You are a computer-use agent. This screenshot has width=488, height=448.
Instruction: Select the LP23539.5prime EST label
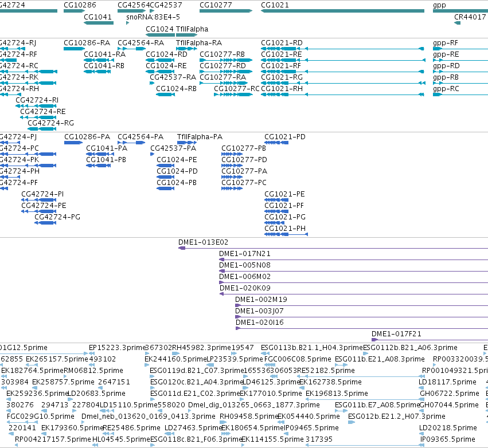235,359
